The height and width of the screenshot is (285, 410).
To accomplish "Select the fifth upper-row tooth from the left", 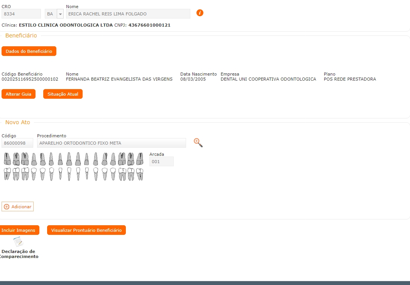I will click(43, 159).
